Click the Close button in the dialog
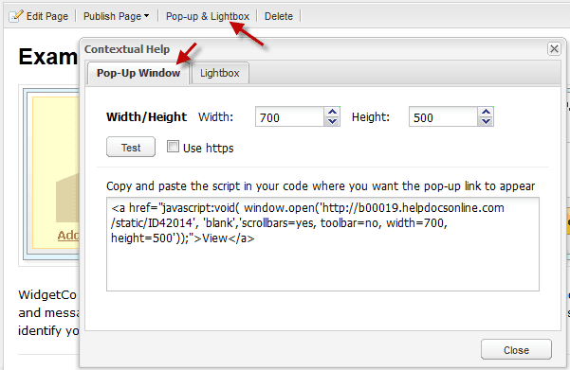Image resolution: width=570 pixels, height=370 pixels. coord(516,350)
